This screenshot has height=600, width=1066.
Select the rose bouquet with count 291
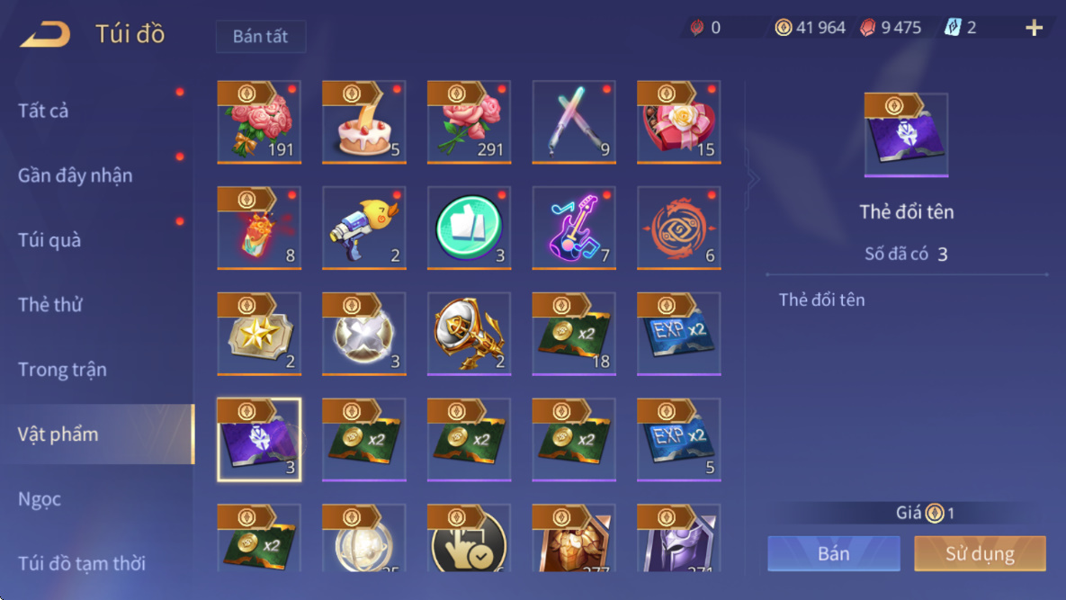click(469, 122)
